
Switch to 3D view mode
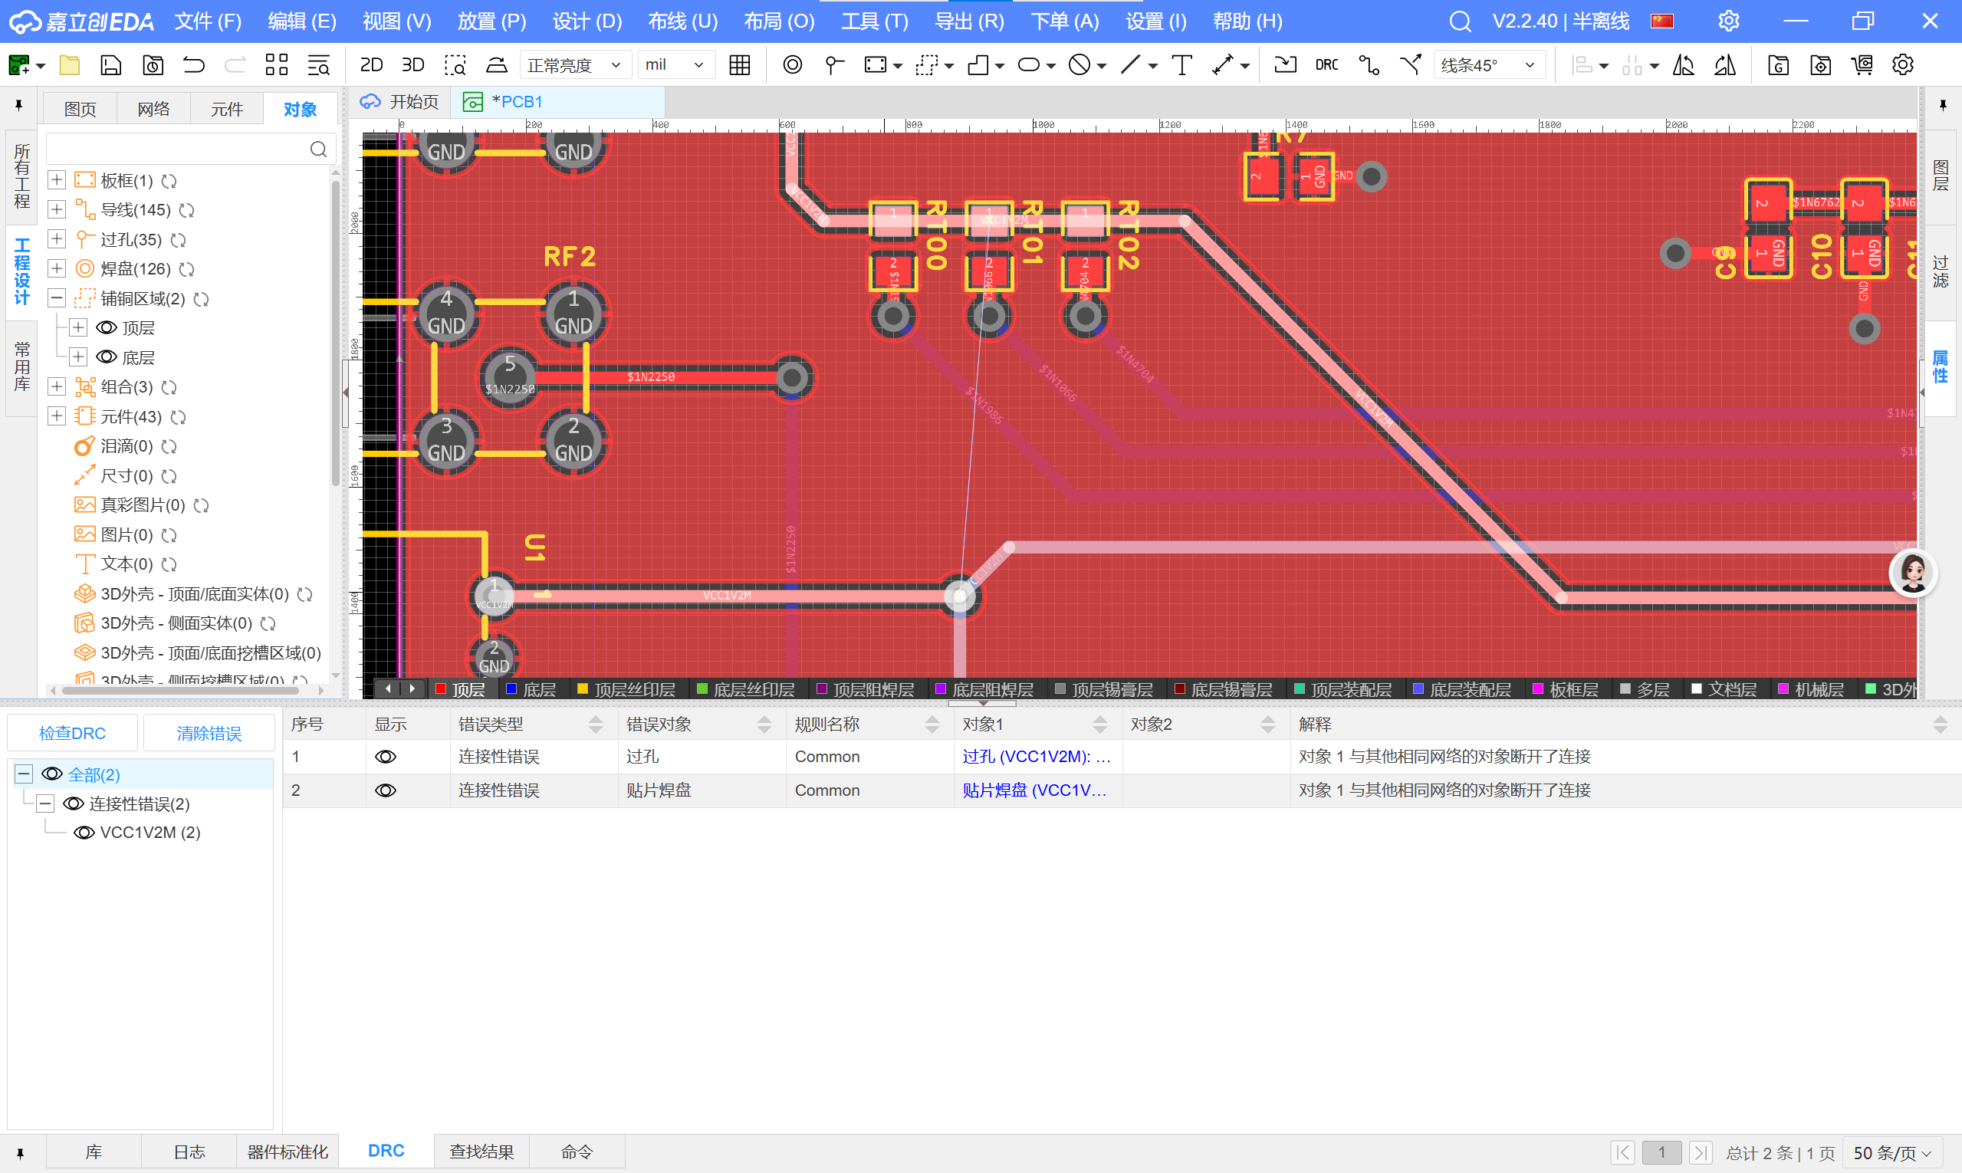(412, 65)
